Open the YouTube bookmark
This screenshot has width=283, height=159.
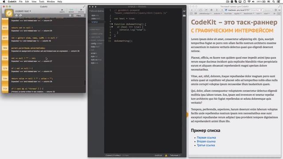(228, 14)
